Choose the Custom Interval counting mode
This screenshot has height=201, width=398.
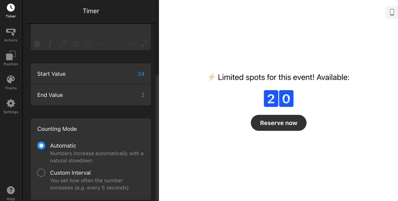41,173
